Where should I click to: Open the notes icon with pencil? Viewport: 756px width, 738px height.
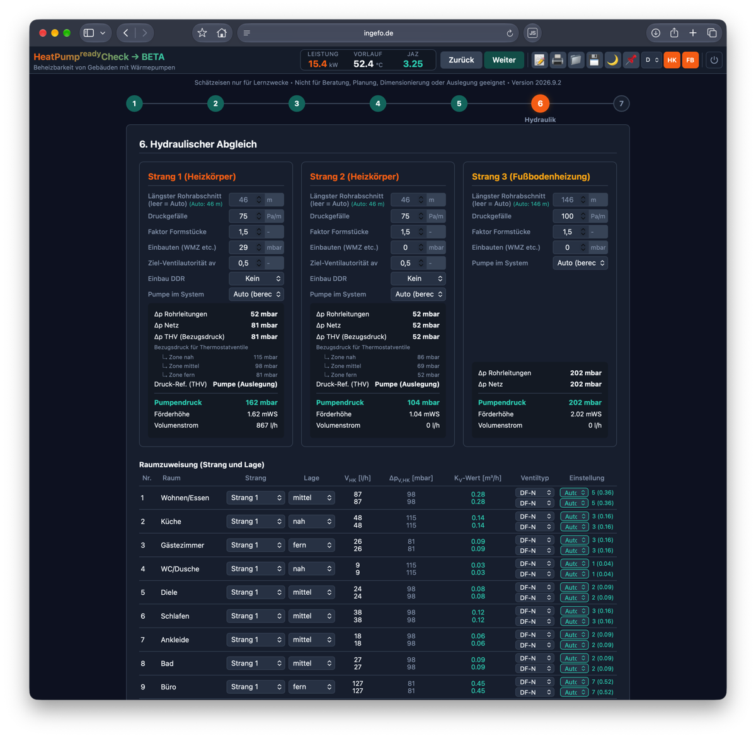click(539, 60)
